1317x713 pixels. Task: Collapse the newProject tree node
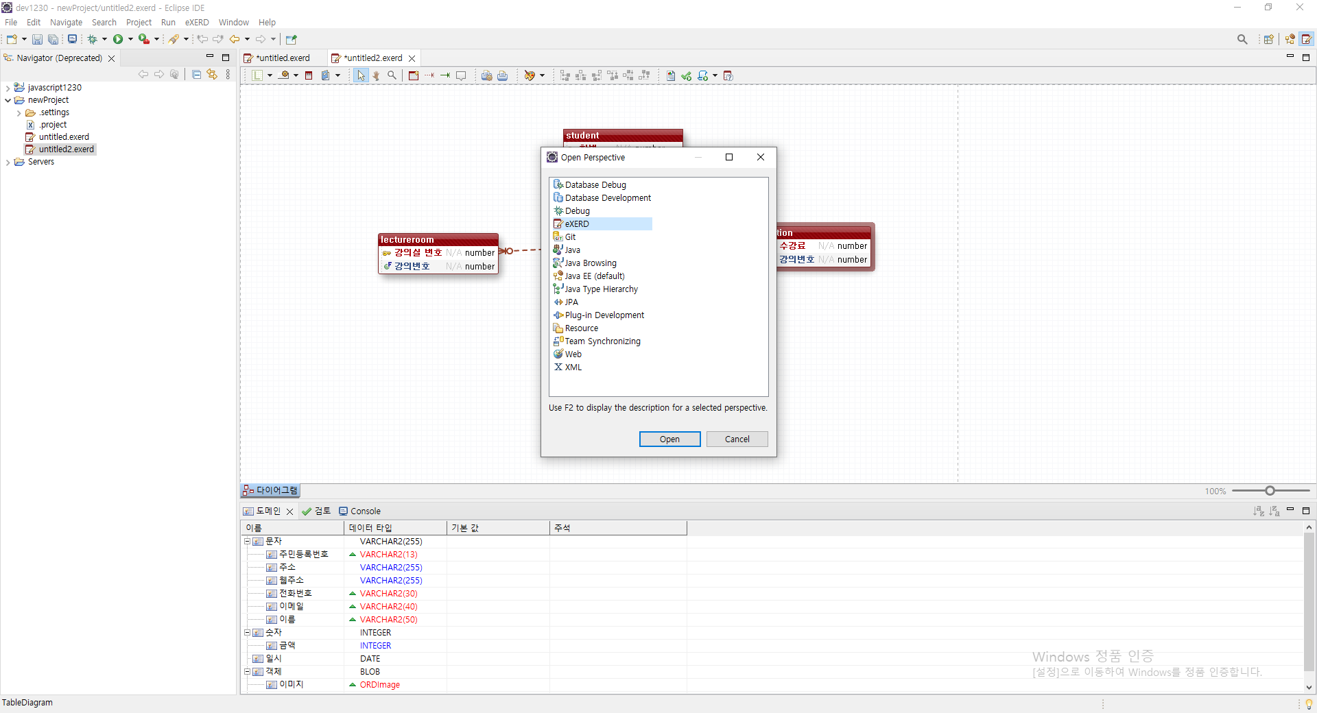8,100
